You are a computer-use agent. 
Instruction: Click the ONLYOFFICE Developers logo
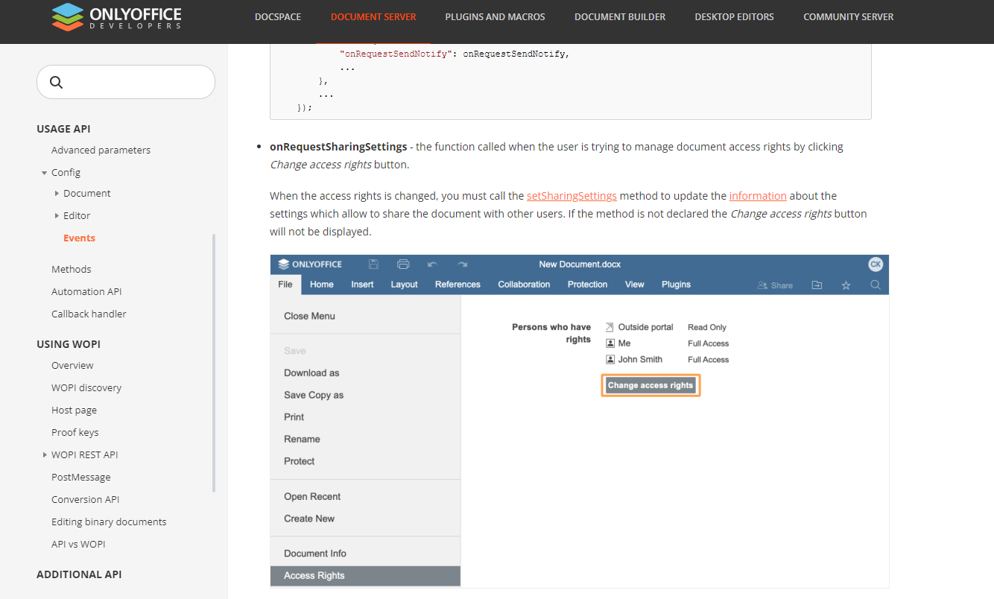click(117, 16)
